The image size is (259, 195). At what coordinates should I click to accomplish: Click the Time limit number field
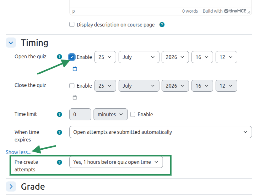point(80,114)
